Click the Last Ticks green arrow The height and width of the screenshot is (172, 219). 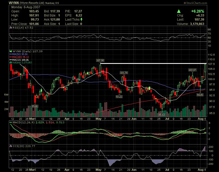click(81, 19)
